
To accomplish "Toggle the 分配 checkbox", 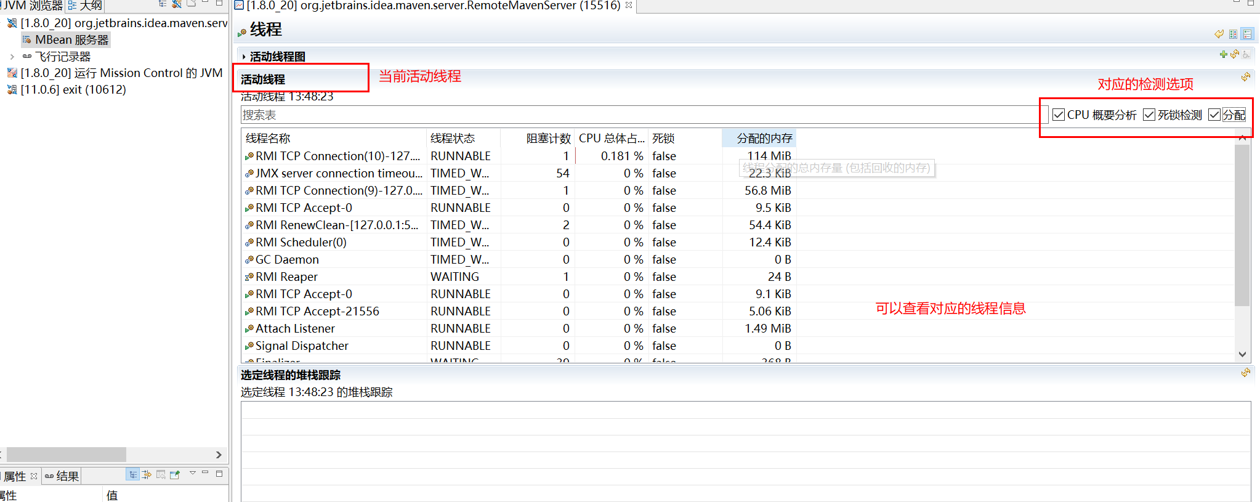I will (x=1214, y=115).
